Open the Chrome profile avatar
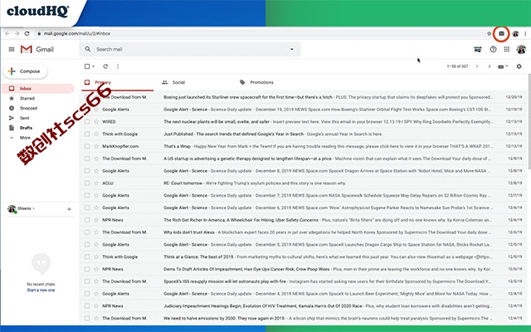 [515, 33]
